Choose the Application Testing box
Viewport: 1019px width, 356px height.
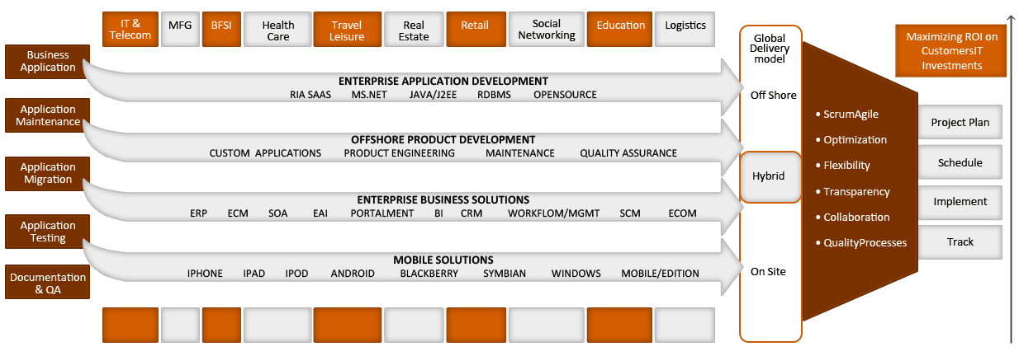point(46,232)
